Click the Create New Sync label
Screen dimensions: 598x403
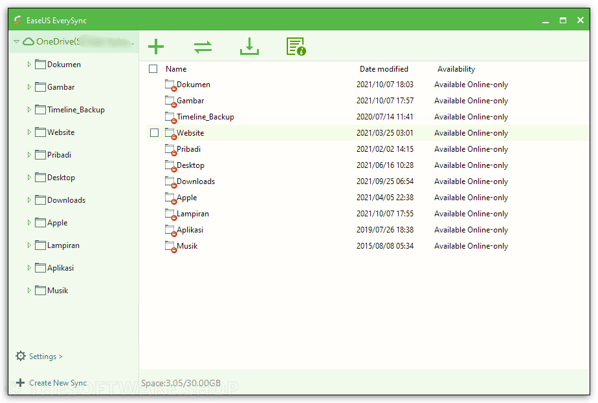coord(58,383)
